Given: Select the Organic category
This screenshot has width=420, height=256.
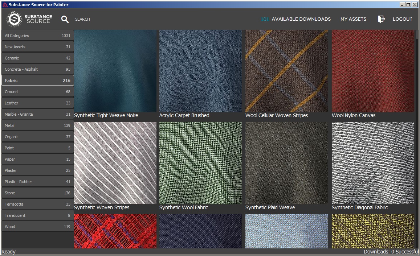Looking at the screenshot, I should 37,137.
